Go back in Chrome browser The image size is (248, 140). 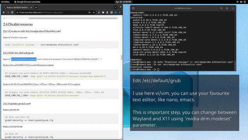(x=4, y=12)
